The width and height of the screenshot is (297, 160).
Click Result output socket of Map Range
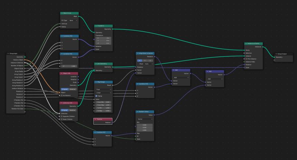point(113,85)
